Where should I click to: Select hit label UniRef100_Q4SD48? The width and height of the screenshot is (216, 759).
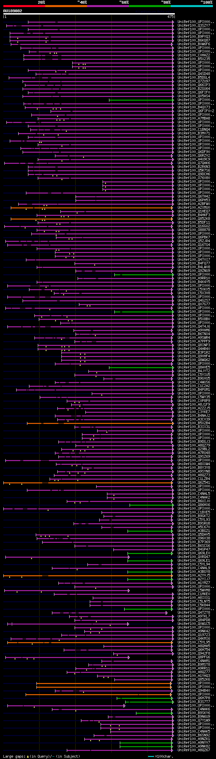click(194, 74)
